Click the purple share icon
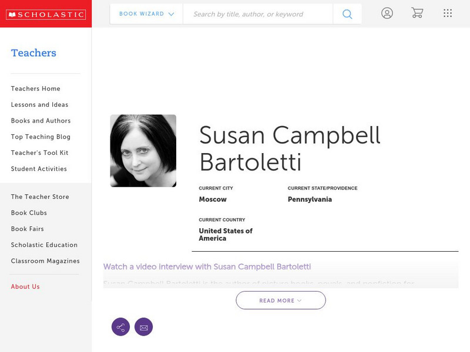The width and height of the screenshot is (470, 352). [x=120, y=327]
